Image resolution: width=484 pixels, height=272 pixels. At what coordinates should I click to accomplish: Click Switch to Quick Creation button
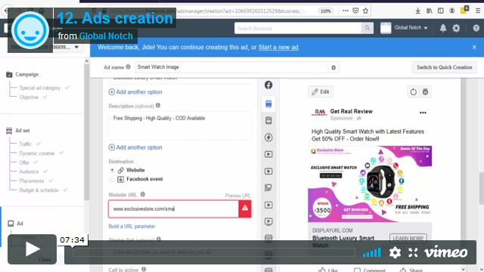coord(444,67)
